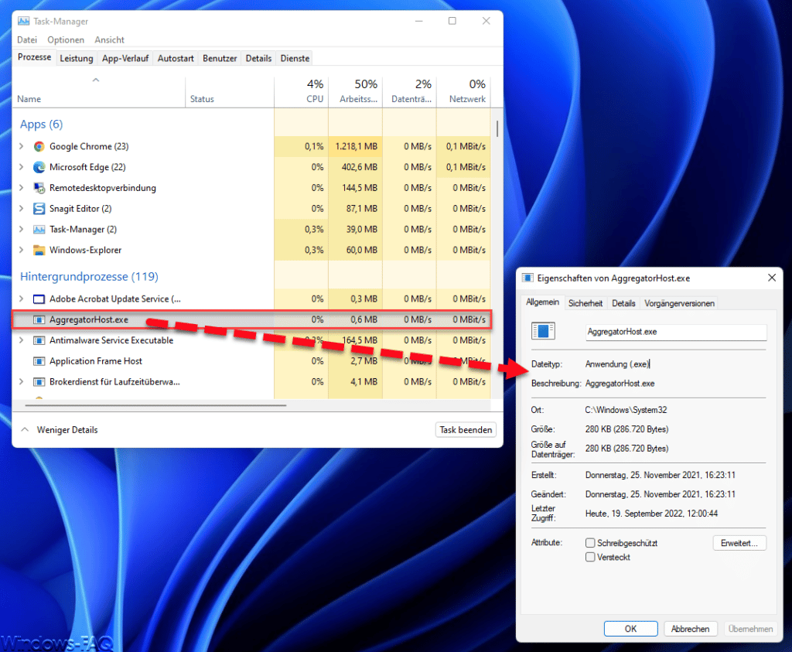Expand the Snagit Editor (2) group
Image resolution: width=792 pixels, height=652 pixels.
pos(21,209)
